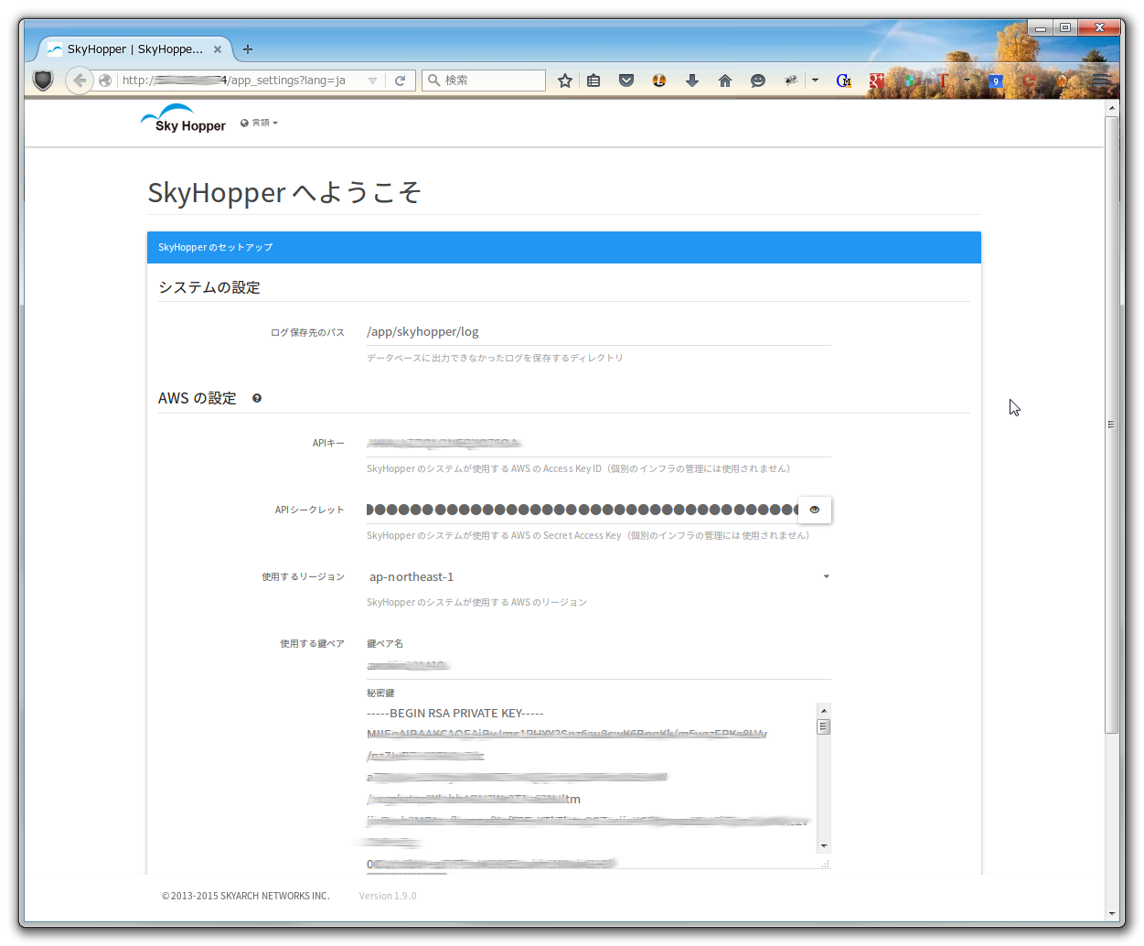Click the 使用する鍵ペア label
The height and width of the screenshot is (946, 1144).
(x=313, y=644)
